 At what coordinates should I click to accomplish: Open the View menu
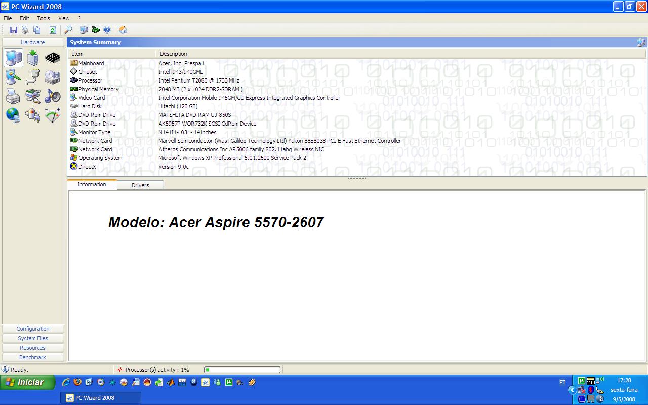(x=64, y=18)
